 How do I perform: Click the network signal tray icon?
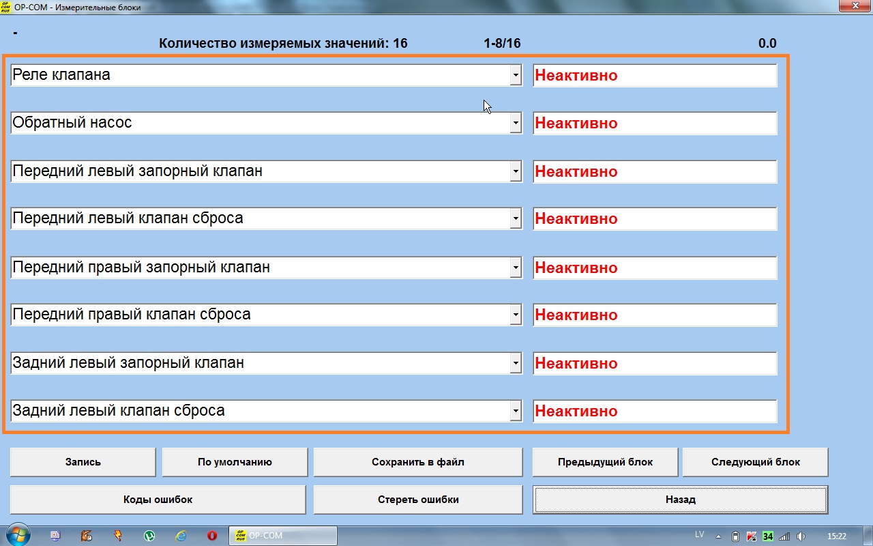coord(784,536)
